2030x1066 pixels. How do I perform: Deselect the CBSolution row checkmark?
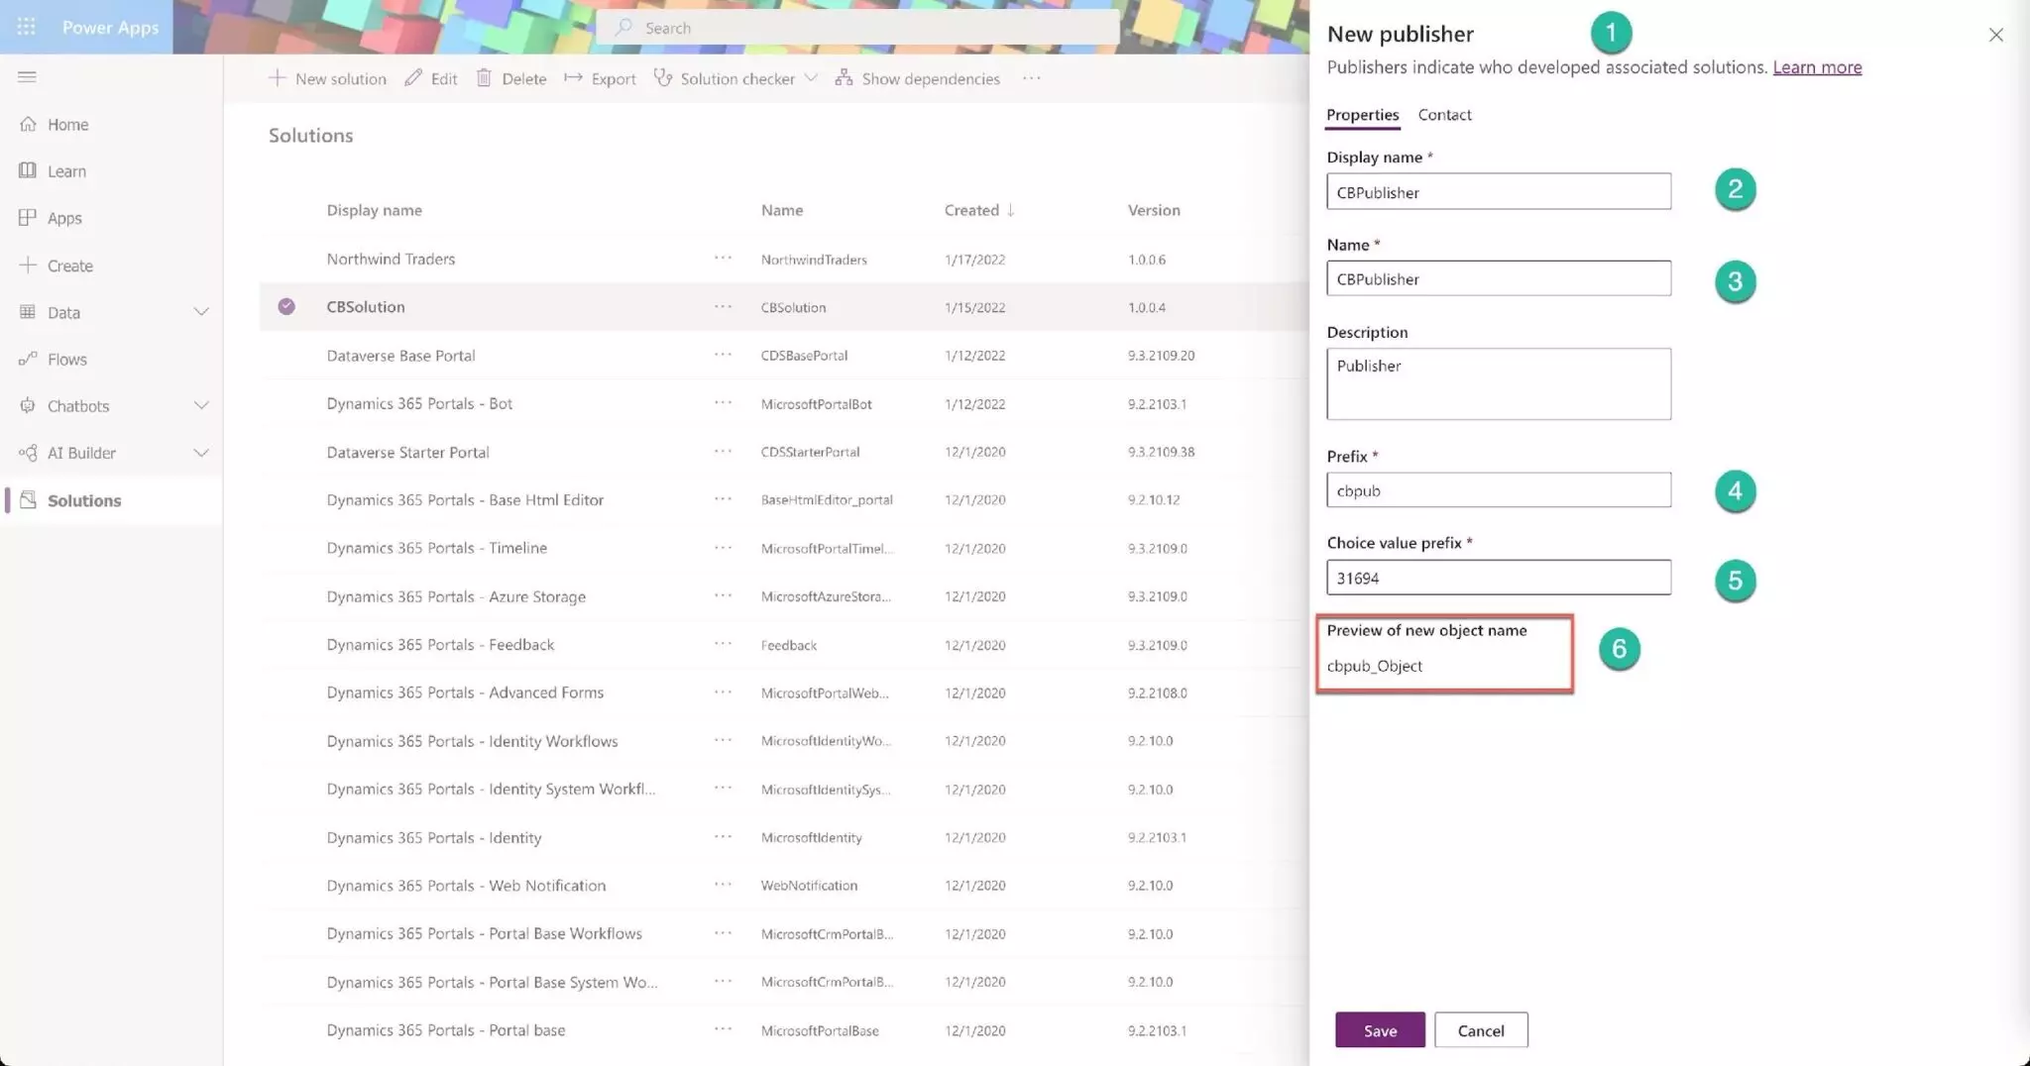(x=286, y=306)
